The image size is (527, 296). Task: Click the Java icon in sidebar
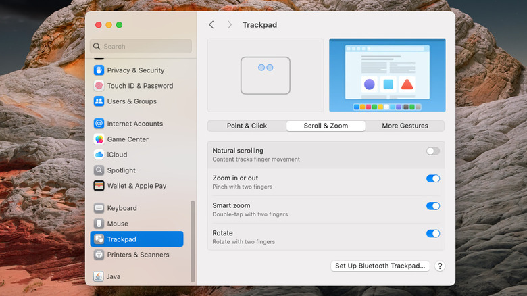[x=99, y=276]
